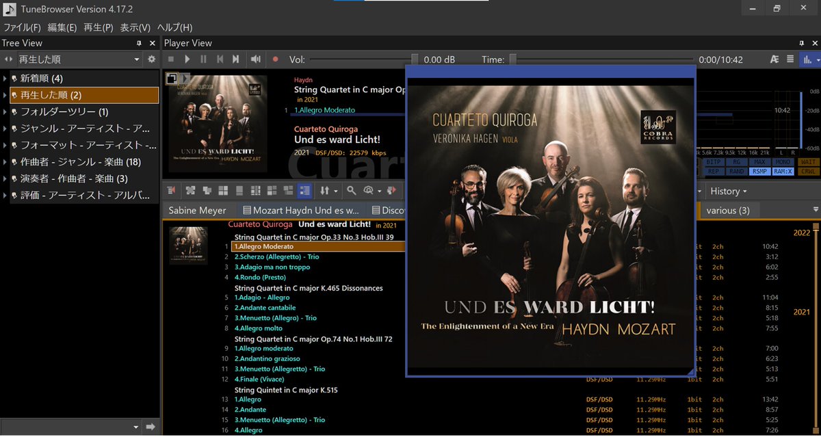Open the 表示(V) menu
This screenshot has width=821, height=437.
coord(135,27)
